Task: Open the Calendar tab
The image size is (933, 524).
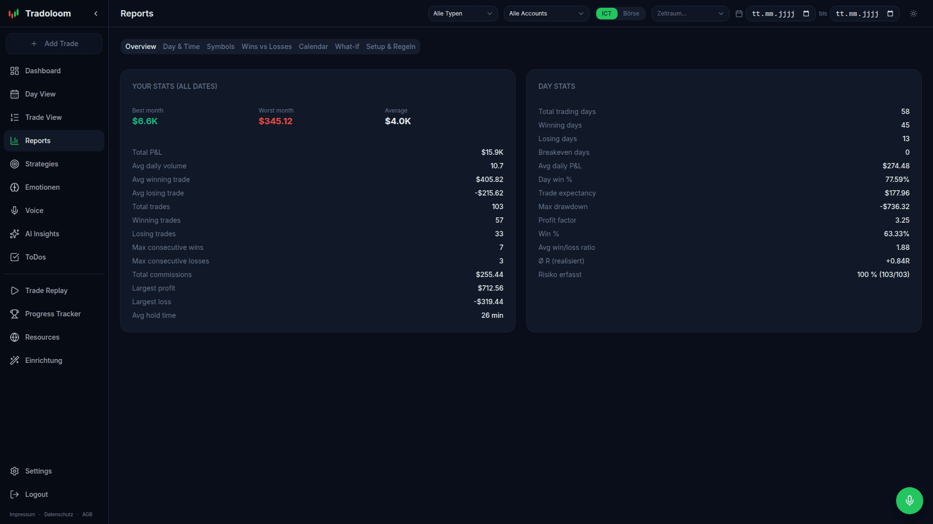Action: [x=313, y=47]
